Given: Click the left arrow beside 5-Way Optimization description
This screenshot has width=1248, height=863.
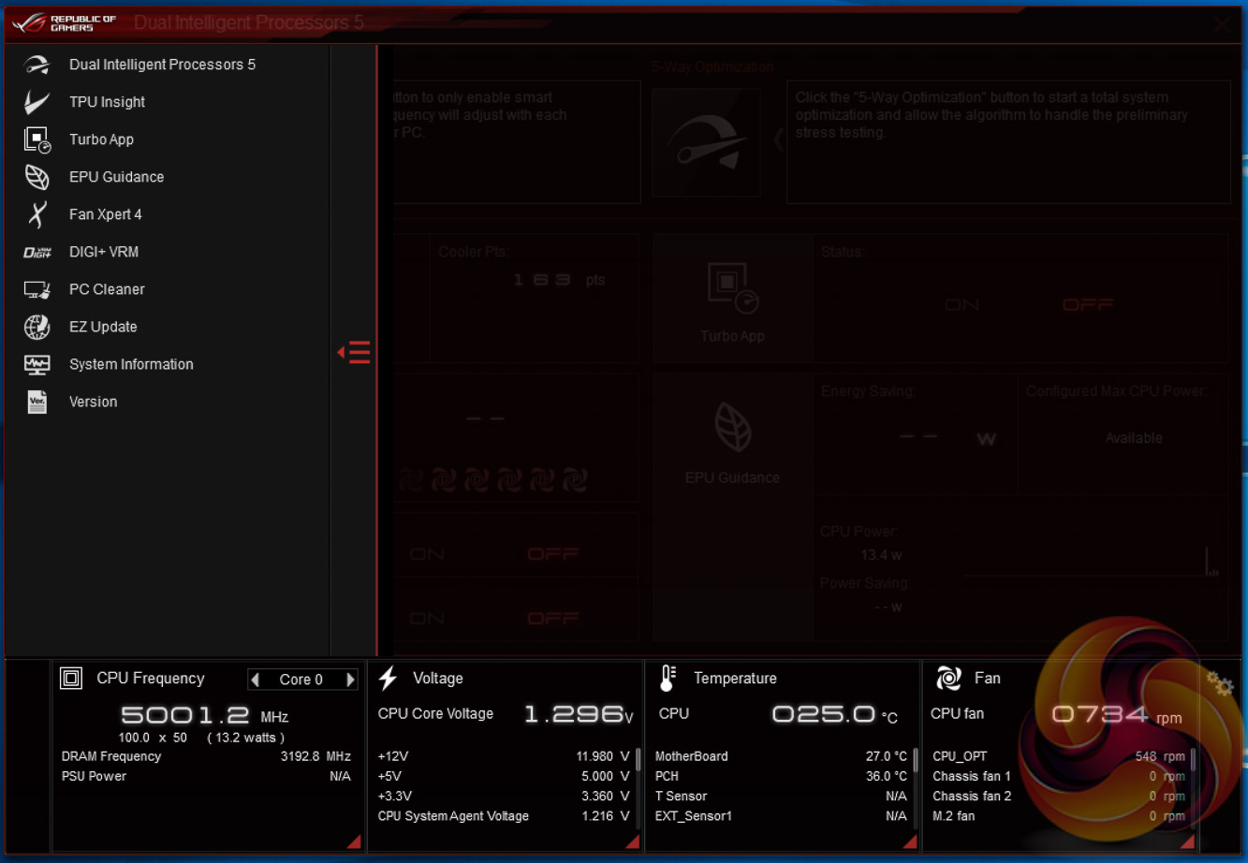Looking at the screenshot, I should pos(777,140).
